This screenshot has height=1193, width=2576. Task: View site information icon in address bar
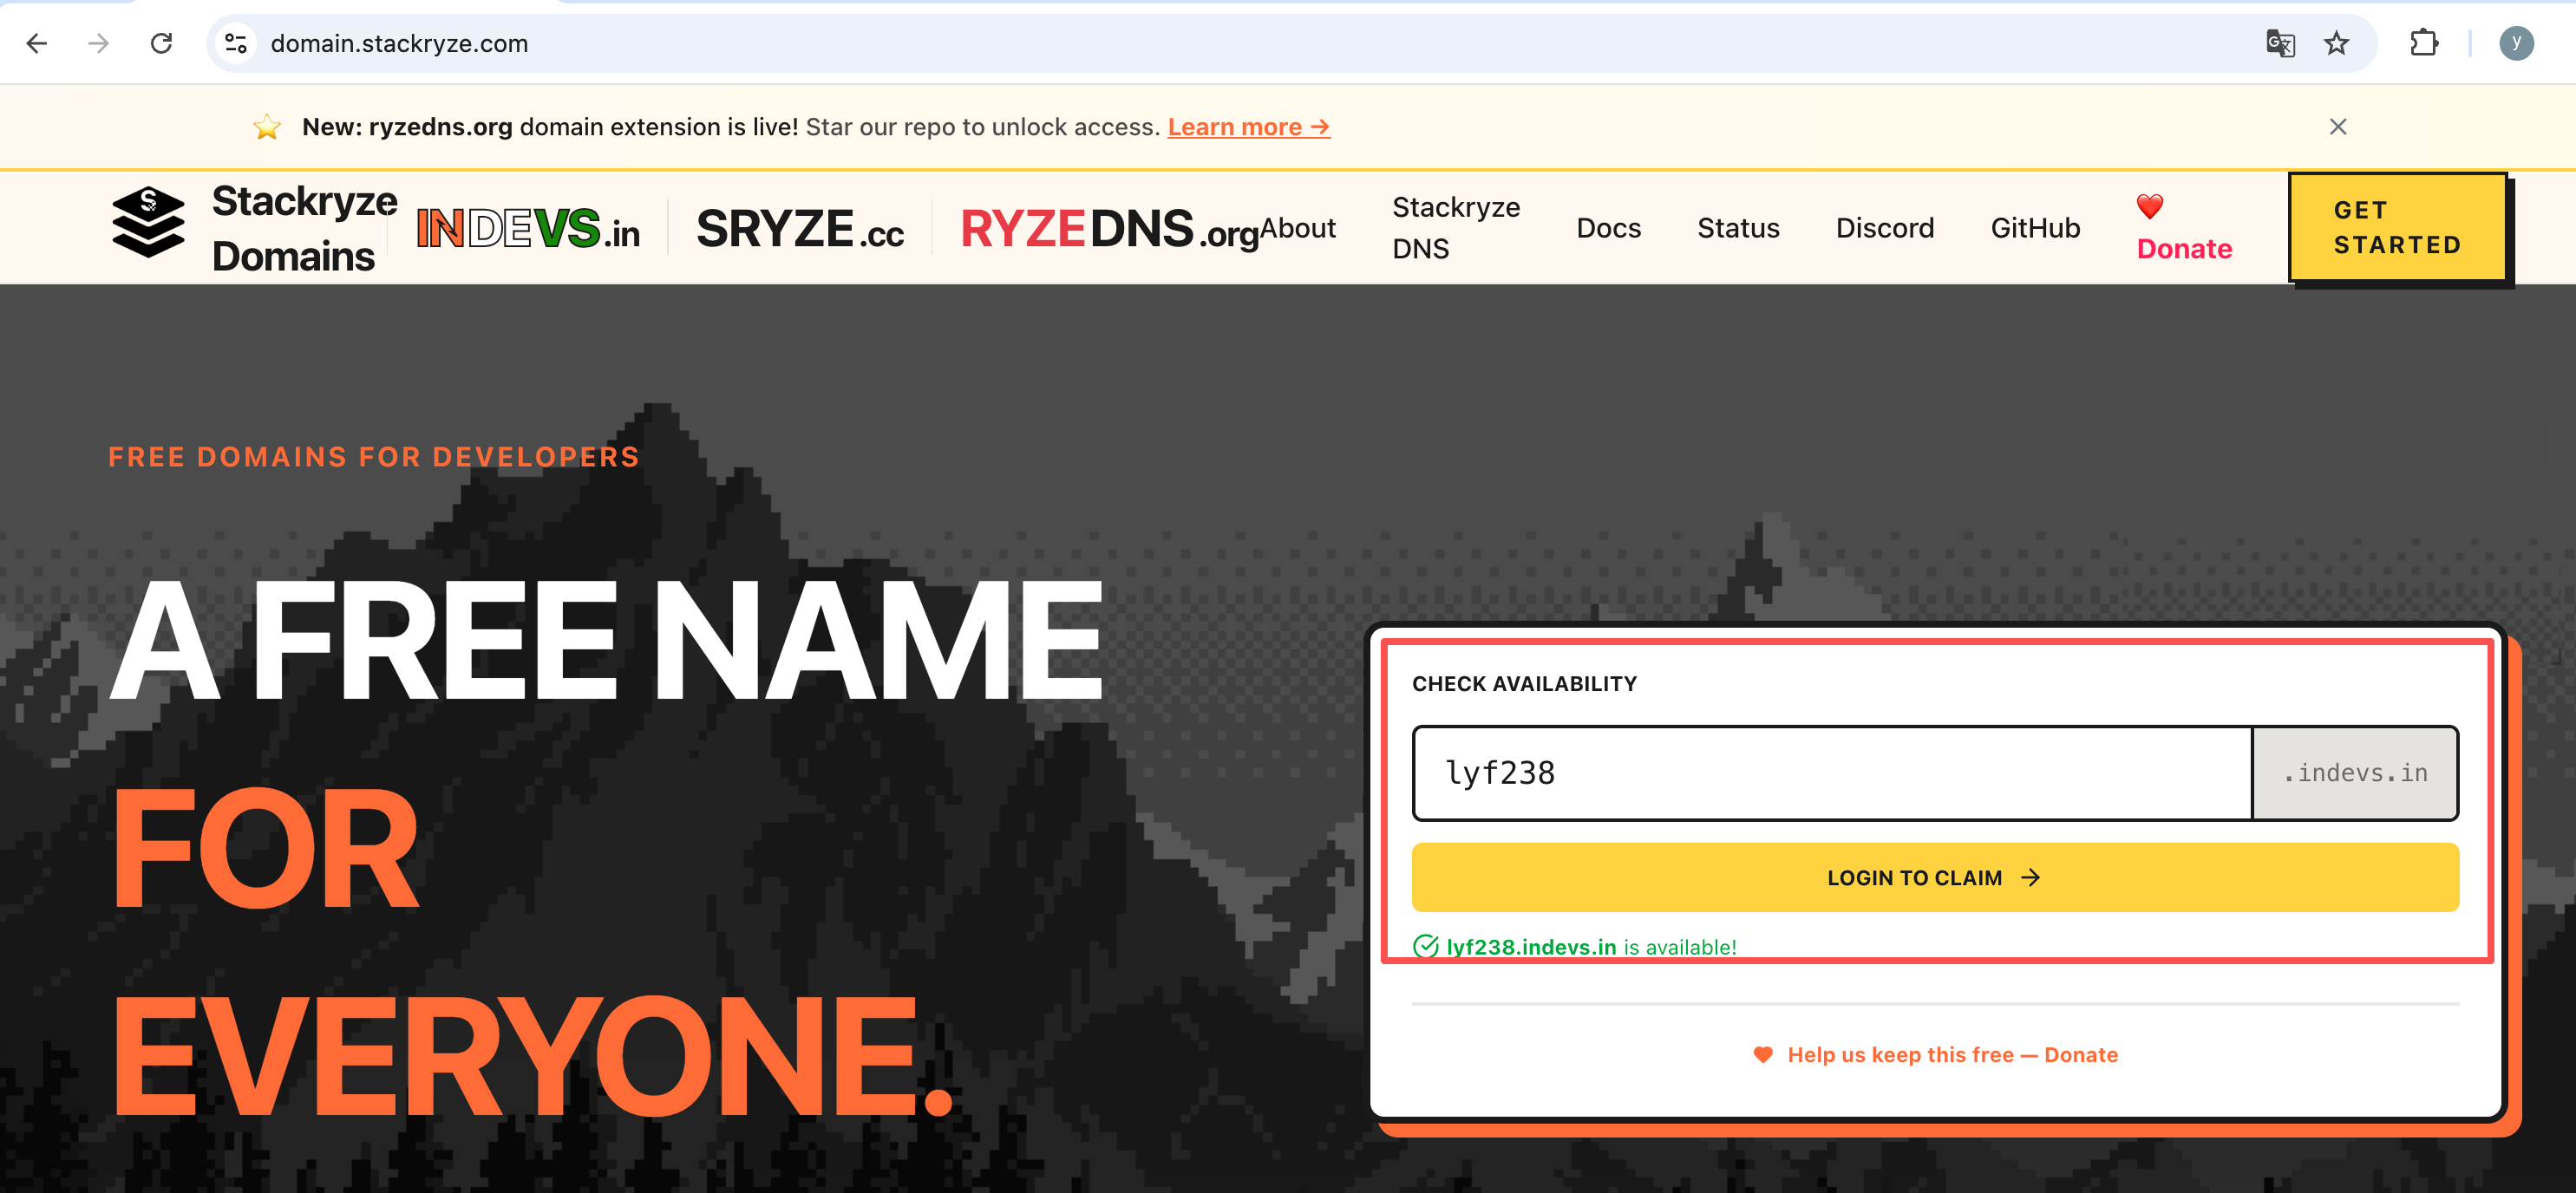[x=236, y=43]
